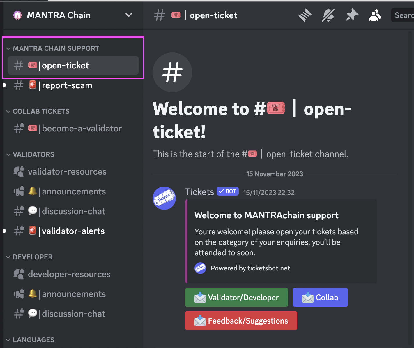
Task: Collapse the VALIDATORS category
Action: (x=33, y=154)
